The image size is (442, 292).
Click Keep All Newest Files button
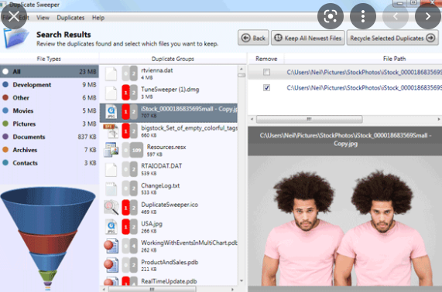[x=308, y=38]
